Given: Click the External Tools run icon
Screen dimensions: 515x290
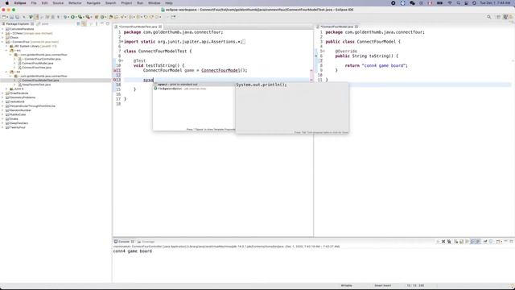Looking at the screenshot, I should (x=88, y=17).
